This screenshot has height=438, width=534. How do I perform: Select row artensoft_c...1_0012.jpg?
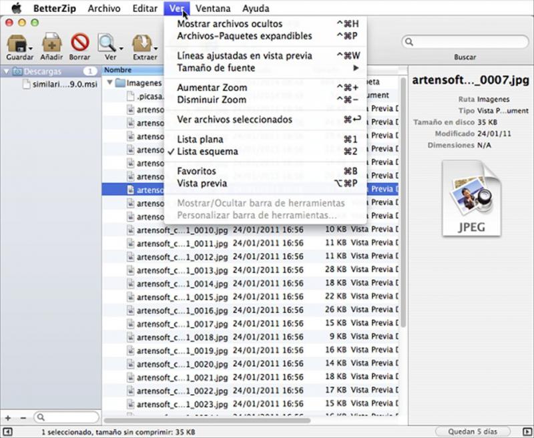point(250,257)
